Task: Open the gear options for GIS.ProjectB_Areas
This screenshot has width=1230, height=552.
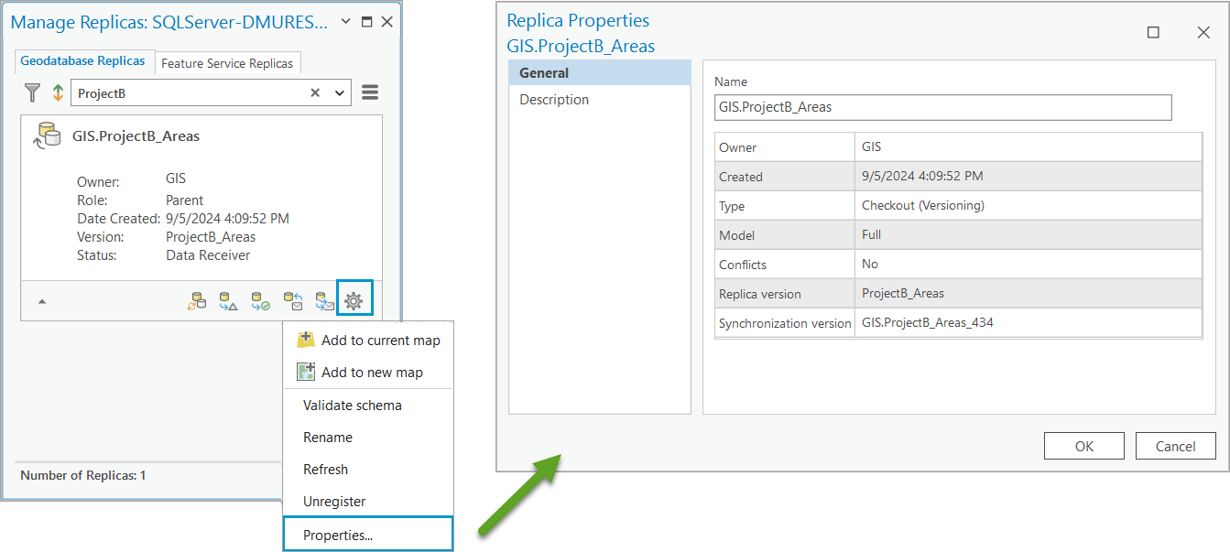Action: pos(354,298)
